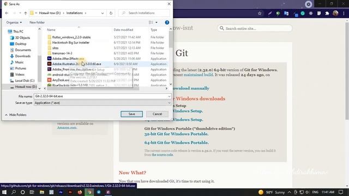Select the Adobe.After.Effects.exe file
This screenshot has height=196, width=349.
[68, 59]
